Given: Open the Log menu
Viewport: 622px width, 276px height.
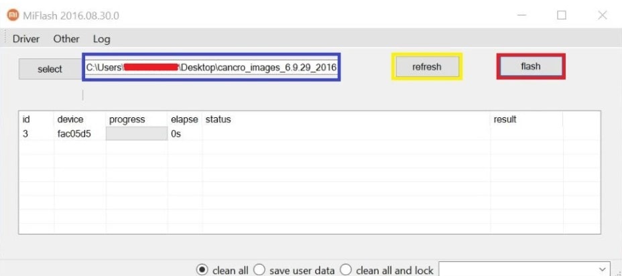Looking at the screenshot, I should (x=102, y=39).
